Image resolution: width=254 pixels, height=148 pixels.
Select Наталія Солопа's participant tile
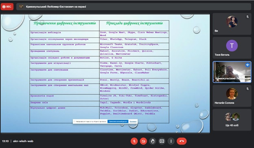(x=232, y=96)
